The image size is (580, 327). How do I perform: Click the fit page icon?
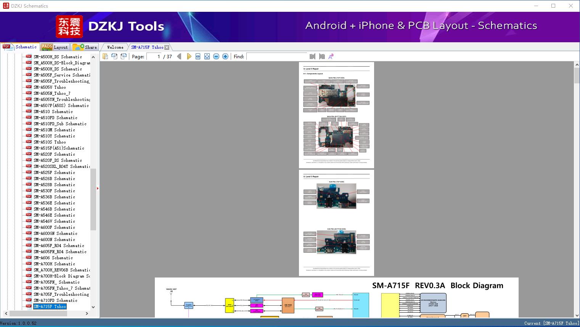[x=207, y=56]
